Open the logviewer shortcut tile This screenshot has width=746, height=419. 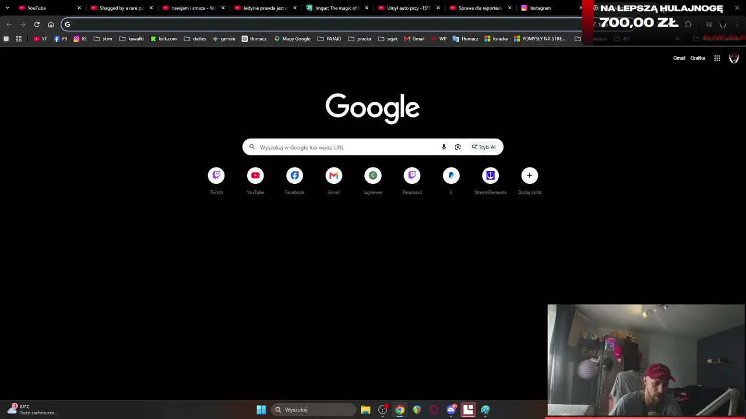[373, 181]
